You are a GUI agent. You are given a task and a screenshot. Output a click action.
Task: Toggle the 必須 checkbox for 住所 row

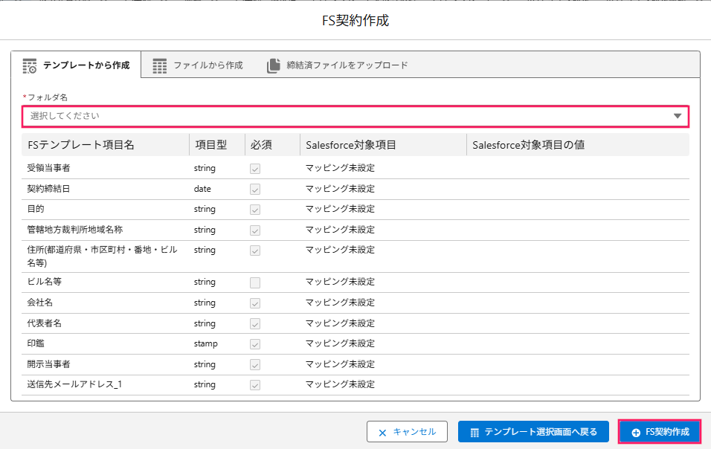point(255,251)
